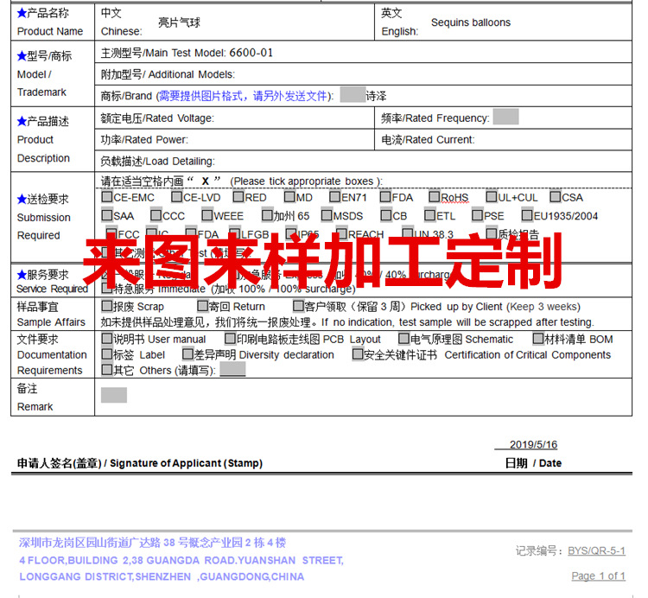The image size is (648, 598).
Task: Click the 附加型号/Additional Models row
Action: point(363,74)
